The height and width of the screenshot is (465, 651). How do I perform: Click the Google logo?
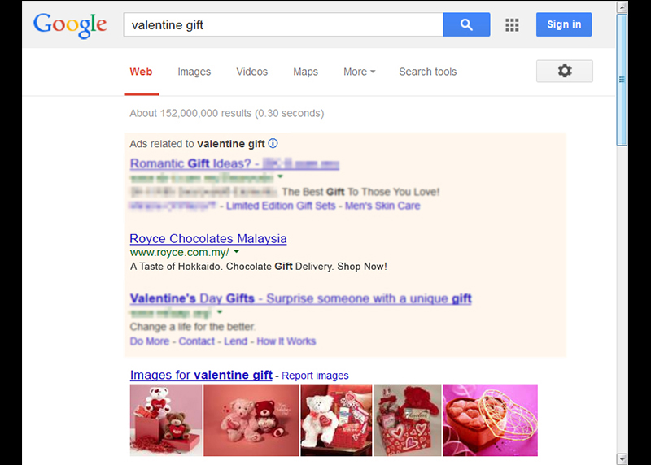pyautogui.click(x=70, y=25)
